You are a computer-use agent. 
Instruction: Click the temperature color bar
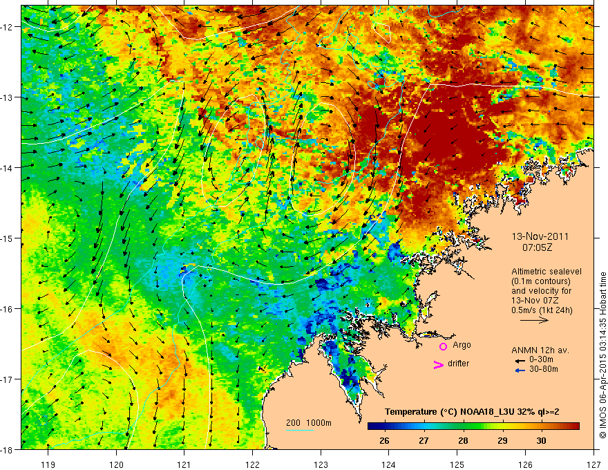[473, 426]
